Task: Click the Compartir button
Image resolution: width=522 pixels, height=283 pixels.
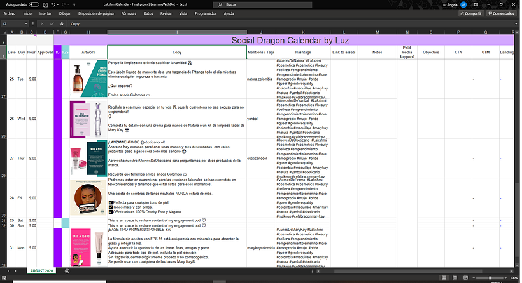Action: pyautogui.click(x=471, y=13)
